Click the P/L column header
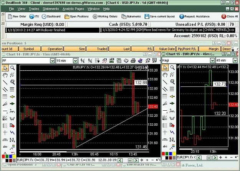Viewport: 240px width, 171px height. pyautogui.click(x=142, y=49)
